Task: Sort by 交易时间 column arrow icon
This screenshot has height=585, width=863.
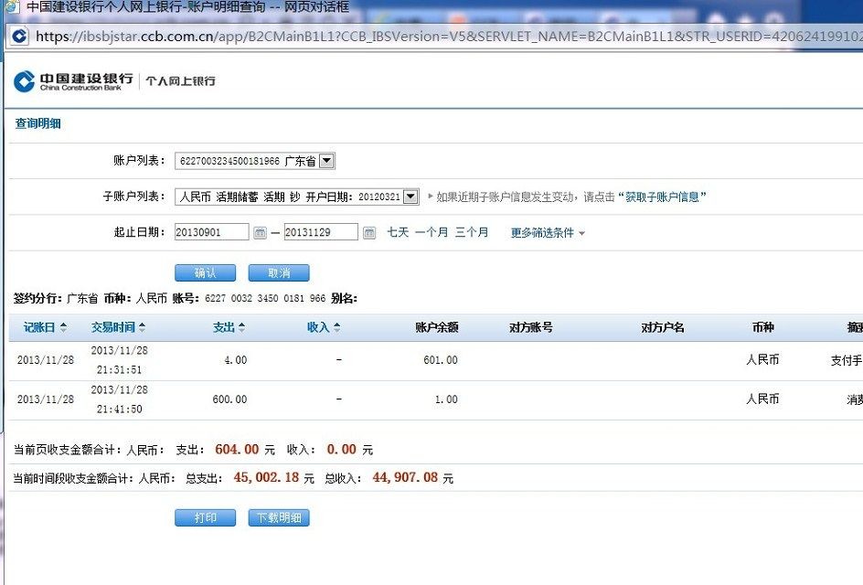Action: coord(142,327)
